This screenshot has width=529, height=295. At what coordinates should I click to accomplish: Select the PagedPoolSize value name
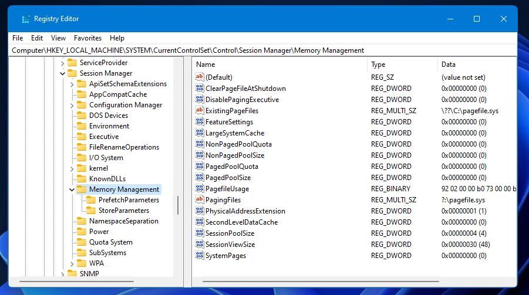coord(228,177)
